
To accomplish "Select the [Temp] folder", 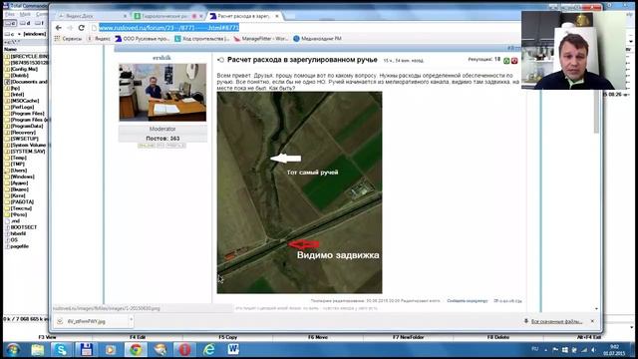I will click(x=18, y=158).
